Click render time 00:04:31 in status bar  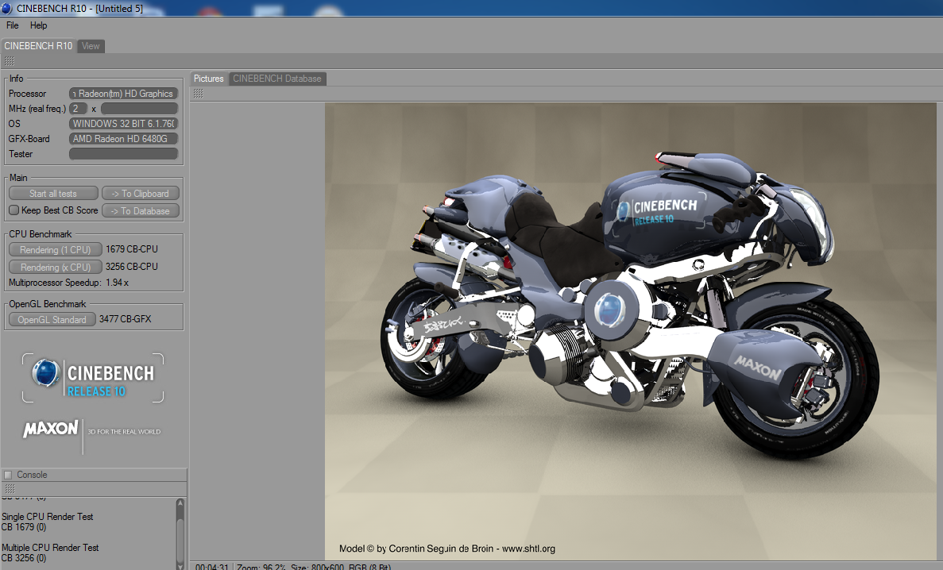(x=211, y=566)
